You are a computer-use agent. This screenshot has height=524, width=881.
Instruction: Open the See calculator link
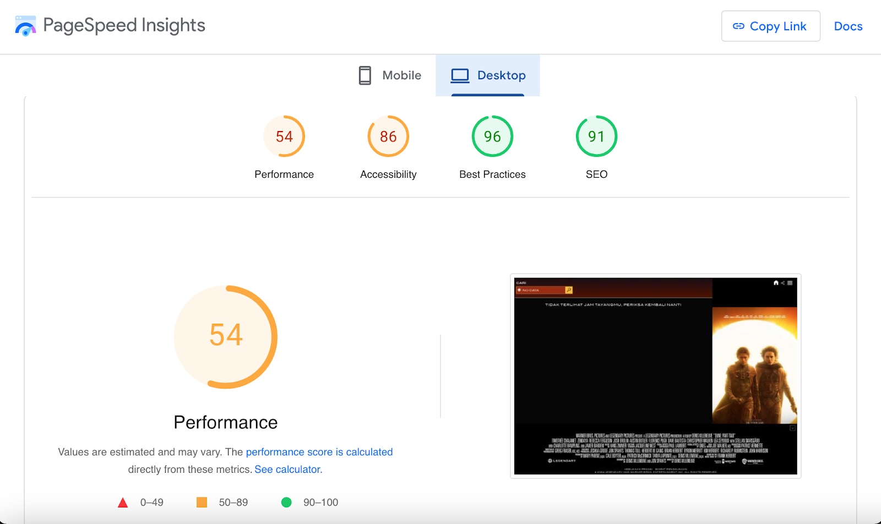point(287,470)
